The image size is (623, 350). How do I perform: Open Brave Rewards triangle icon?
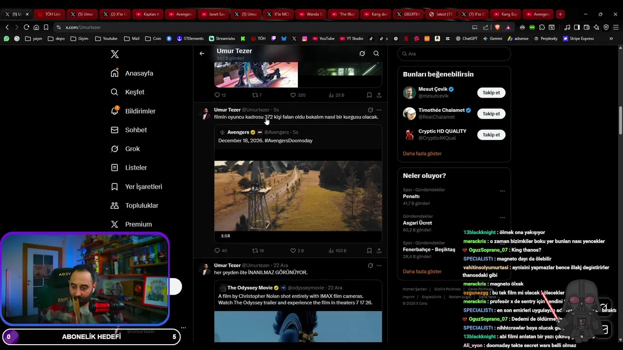coord(508,27)
